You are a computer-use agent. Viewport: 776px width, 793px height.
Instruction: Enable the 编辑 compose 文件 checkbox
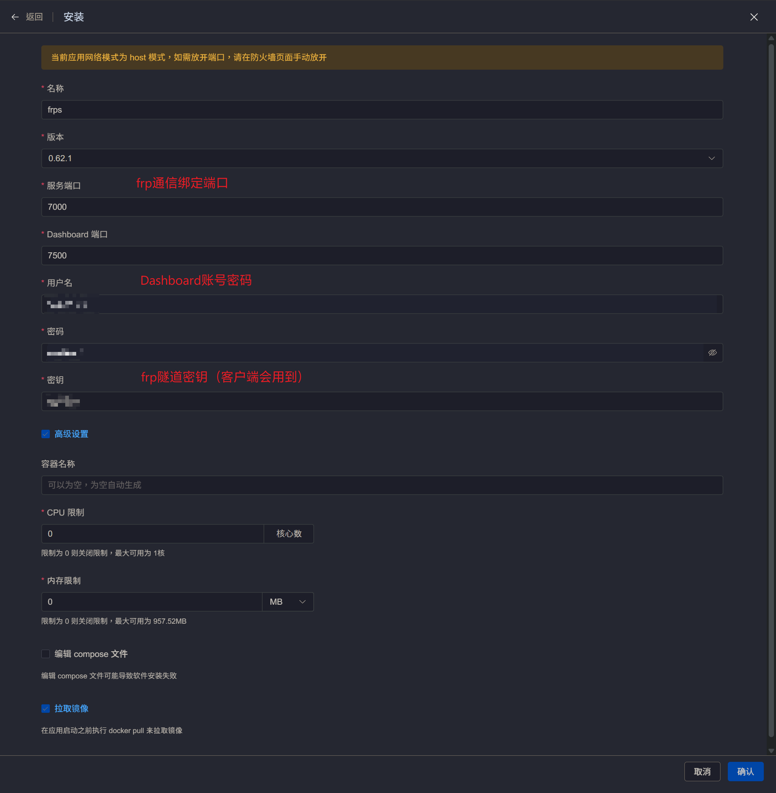[46, 654]
